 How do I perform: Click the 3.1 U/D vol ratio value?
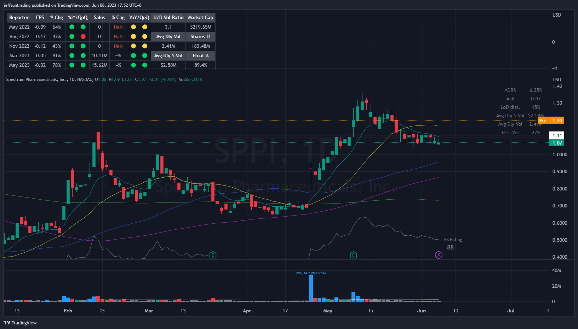(168, 27)
